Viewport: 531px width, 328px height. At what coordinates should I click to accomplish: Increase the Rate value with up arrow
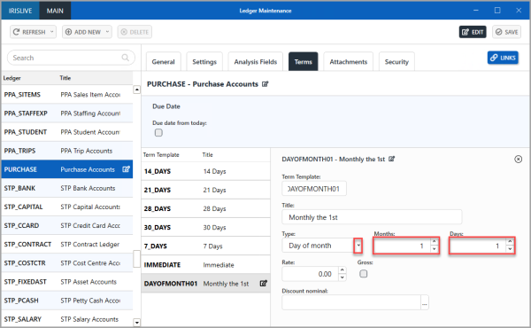342,270
